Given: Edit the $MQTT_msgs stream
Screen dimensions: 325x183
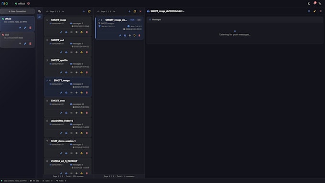Looking at the screenshot, I should point(61,32).
